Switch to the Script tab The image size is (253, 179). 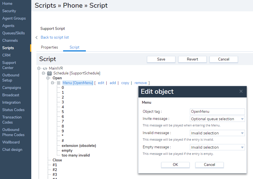point(74,47)
